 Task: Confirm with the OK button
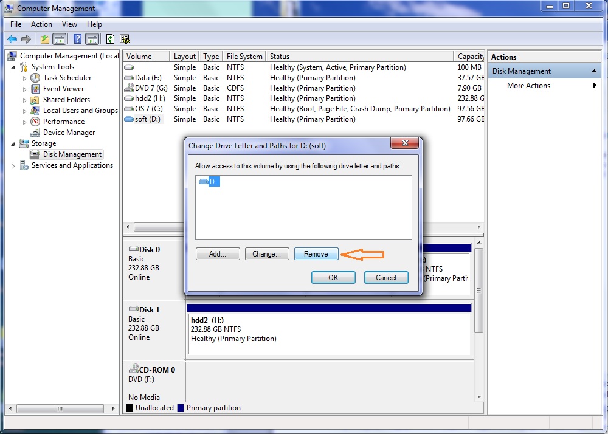(333, 277)
